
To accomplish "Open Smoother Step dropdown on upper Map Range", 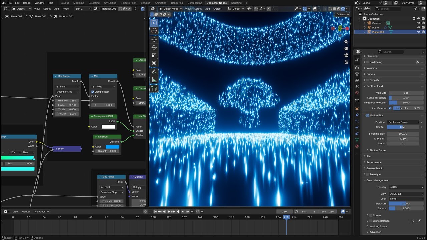I will coord(67,92).
